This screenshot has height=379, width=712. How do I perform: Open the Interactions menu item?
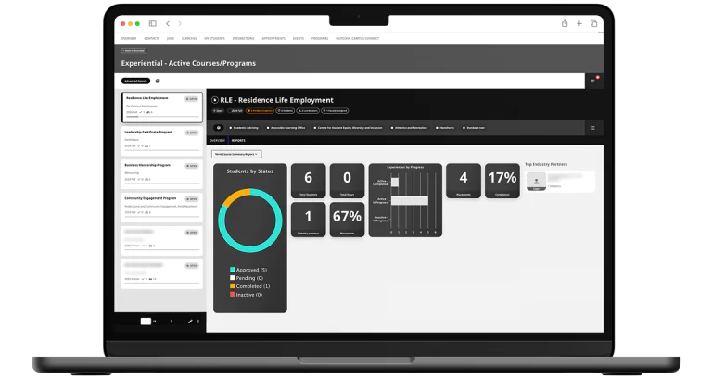click(244, 39)
